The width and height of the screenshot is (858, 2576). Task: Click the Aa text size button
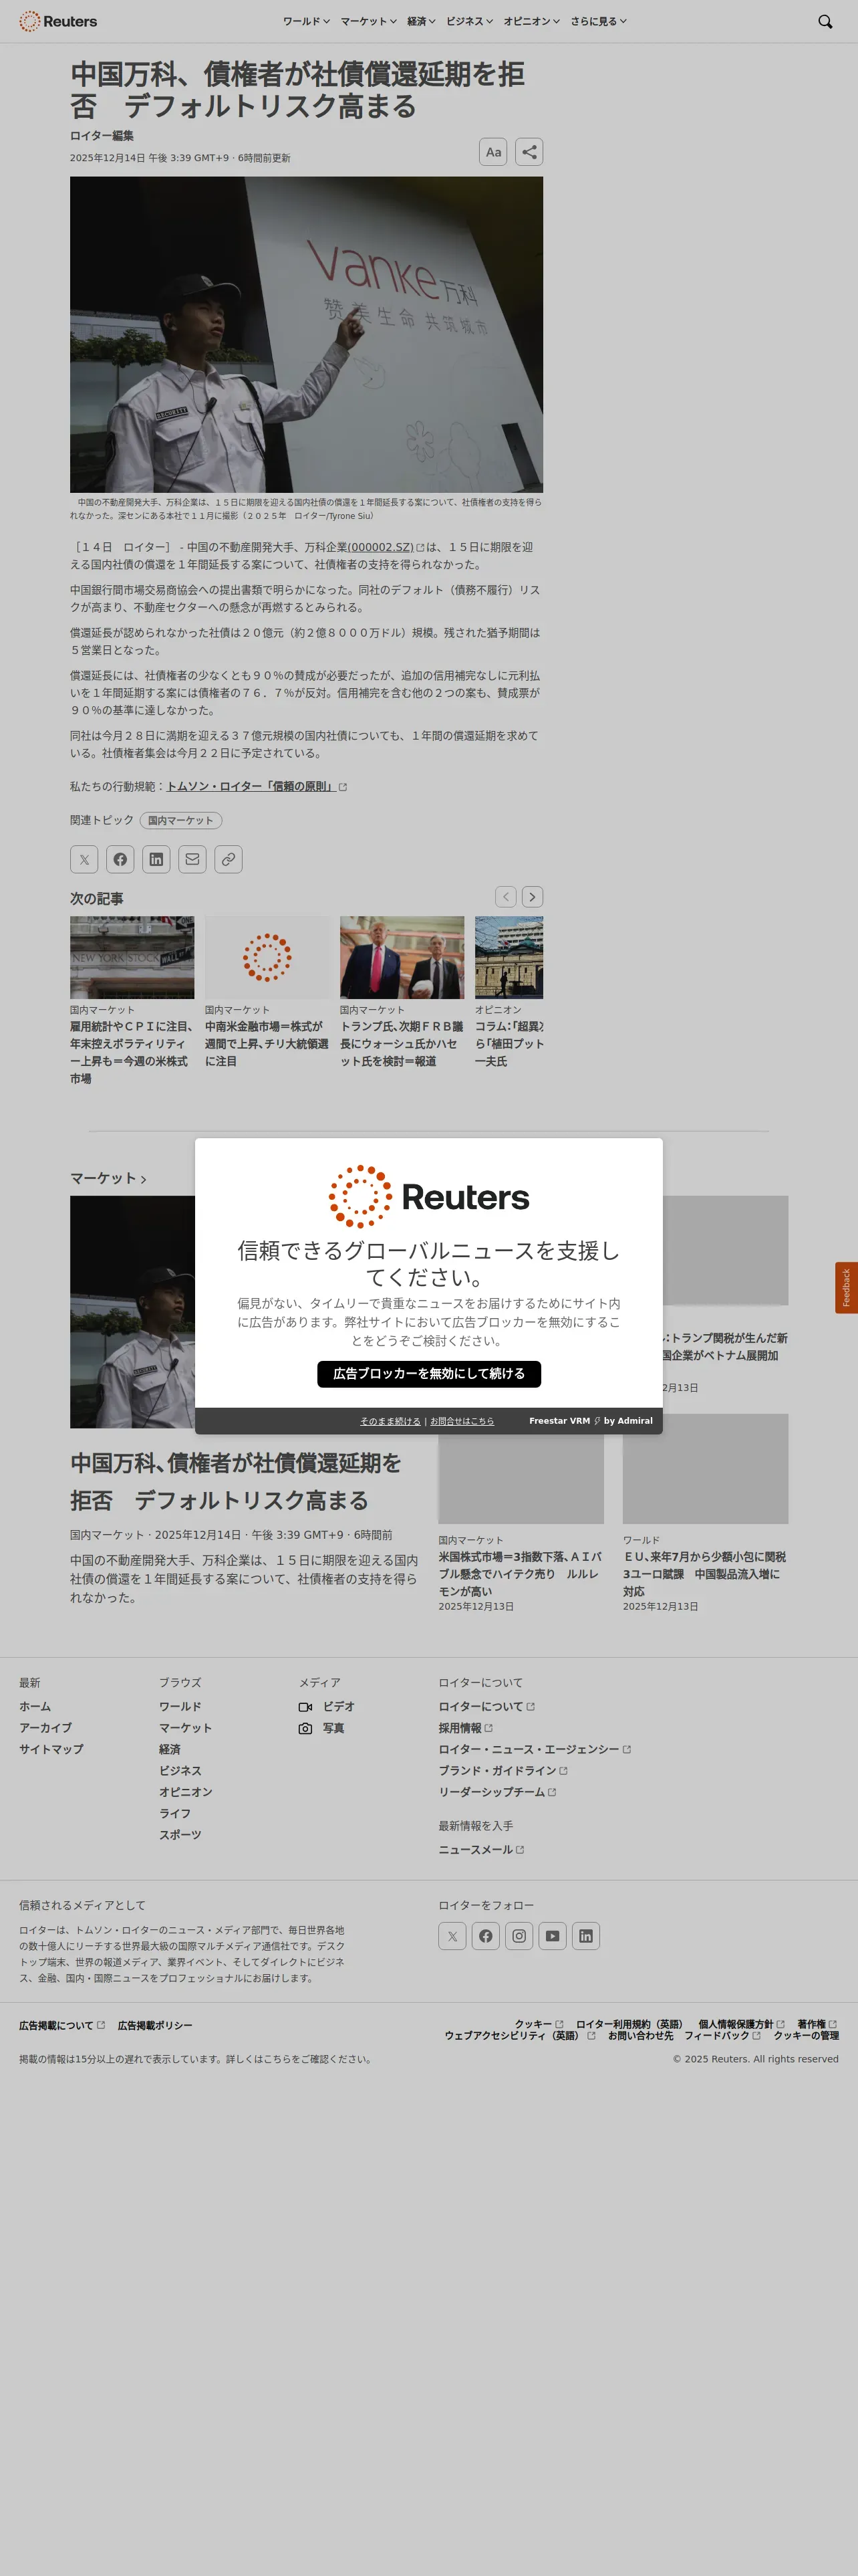tap(493, 152)
